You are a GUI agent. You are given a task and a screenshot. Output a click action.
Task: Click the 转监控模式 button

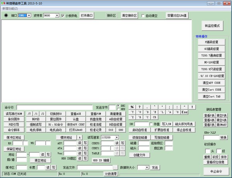(x=212, y=26)
